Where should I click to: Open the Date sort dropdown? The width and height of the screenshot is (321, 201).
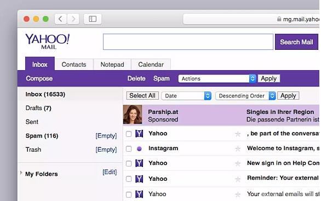point(186,96)
